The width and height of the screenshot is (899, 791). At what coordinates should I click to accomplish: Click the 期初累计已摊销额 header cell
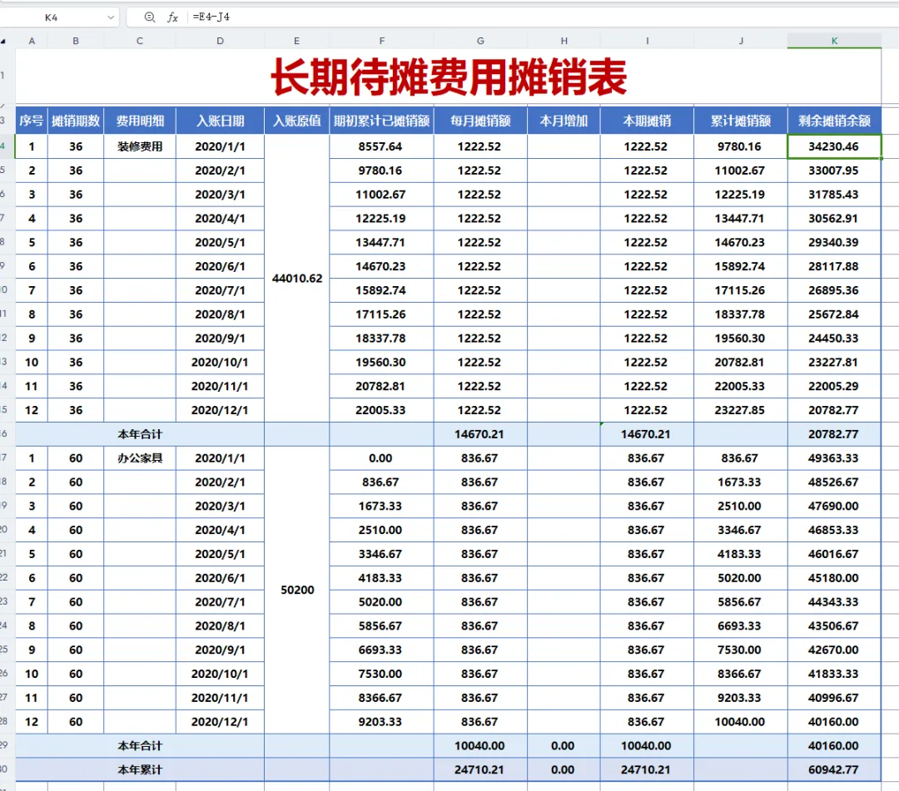(x=382, y=121)
